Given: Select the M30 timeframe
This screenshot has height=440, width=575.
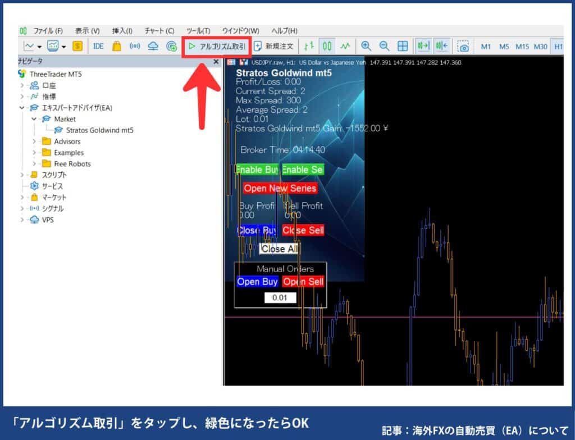Looking at the screenshot, I should (541, 47).
